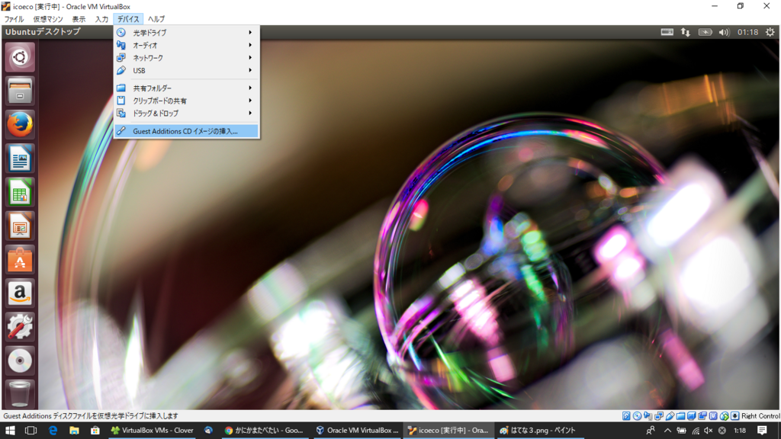
Task: Click the audio status bar icon
Action: 648,416
